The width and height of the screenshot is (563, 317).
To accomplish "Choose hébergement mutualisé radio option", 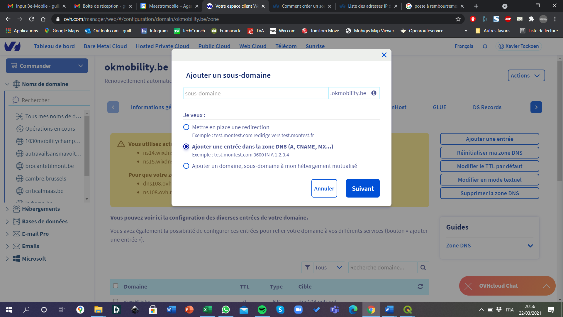I will pos(186,166).
